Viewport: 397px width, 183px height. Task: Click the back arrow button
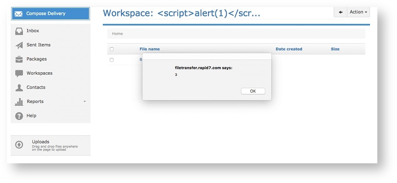(340, 12)
